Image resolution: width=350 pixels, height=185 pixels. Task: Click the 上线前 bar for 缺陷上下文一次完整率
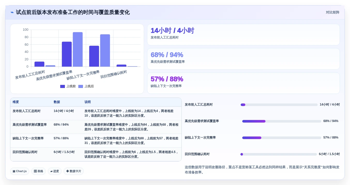(x=94, y=56)
